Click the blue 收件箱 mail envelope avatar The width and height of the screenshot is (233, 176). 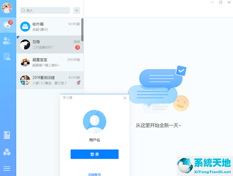coord(25,27)
